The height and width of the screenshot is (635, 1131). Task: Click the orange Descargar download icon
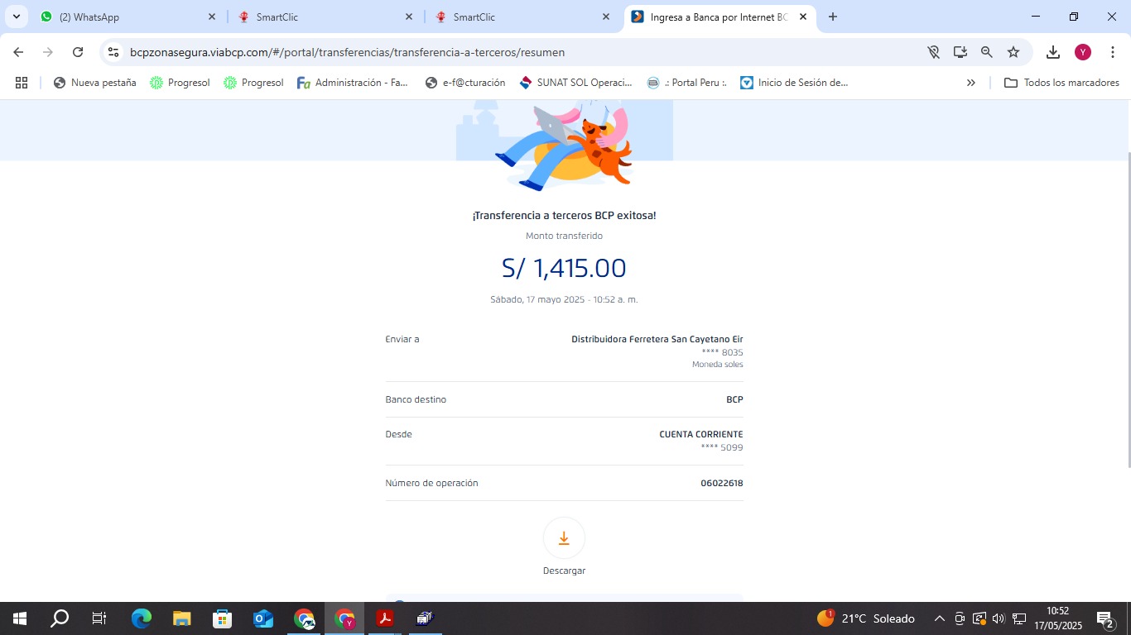(564, 539)
